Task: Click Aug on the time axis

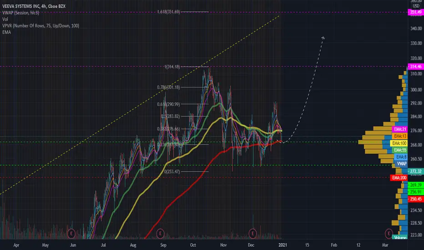Action: 133,245
